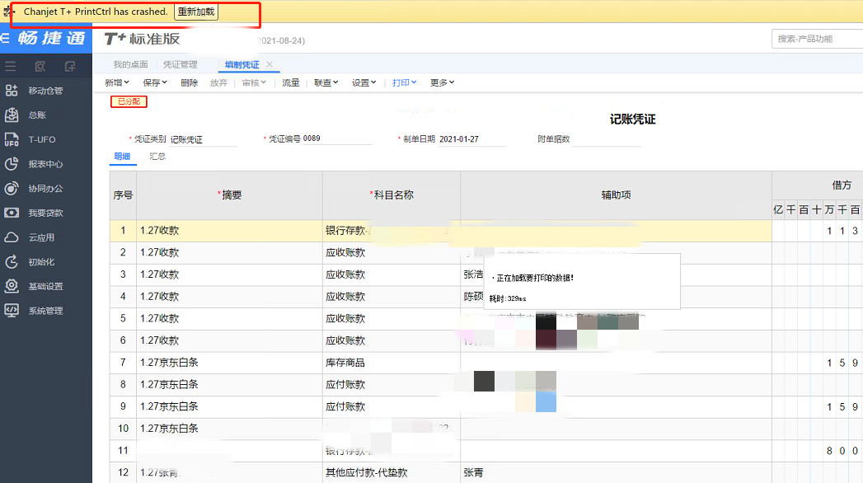Reload the crashed plugin with 重新加载

pyautogui.click(x=196, y=12)
